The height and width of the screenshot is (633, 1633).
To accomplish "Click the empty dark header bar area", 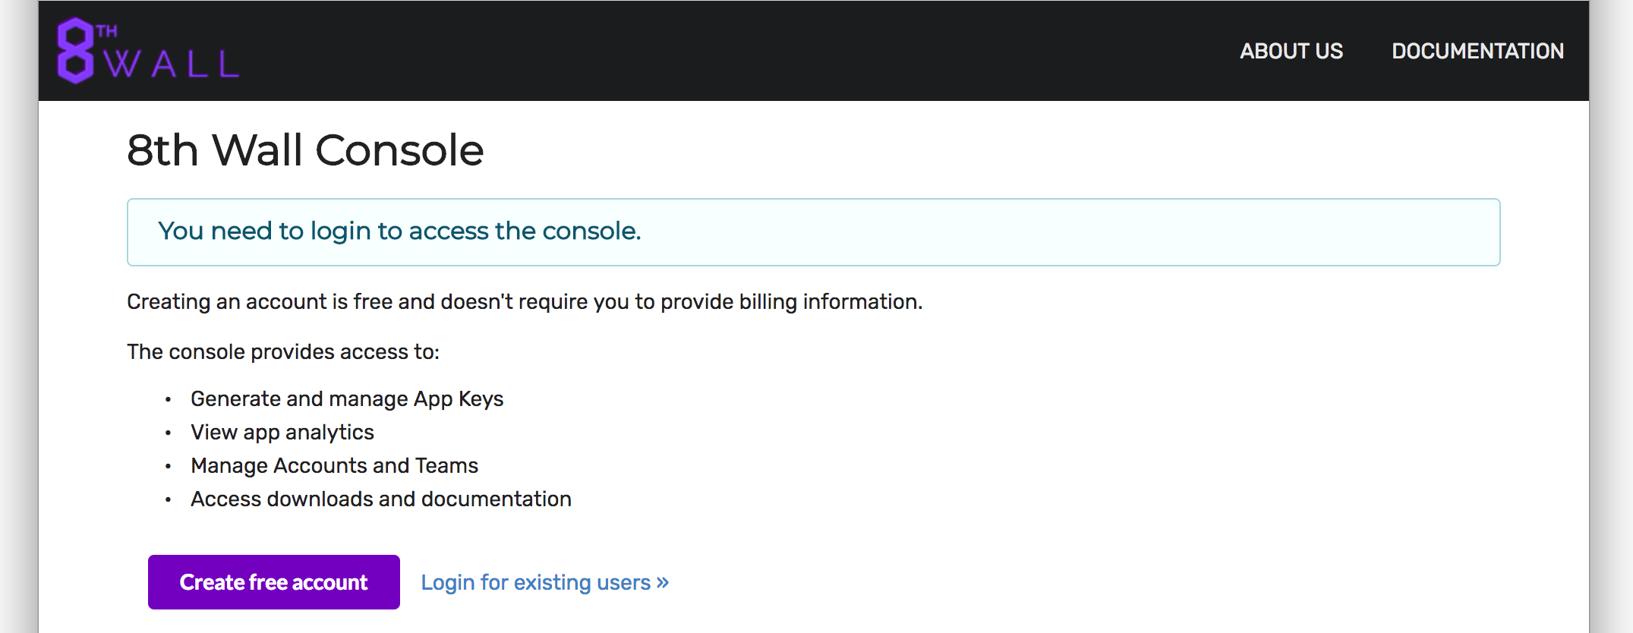I will point(721,51).
